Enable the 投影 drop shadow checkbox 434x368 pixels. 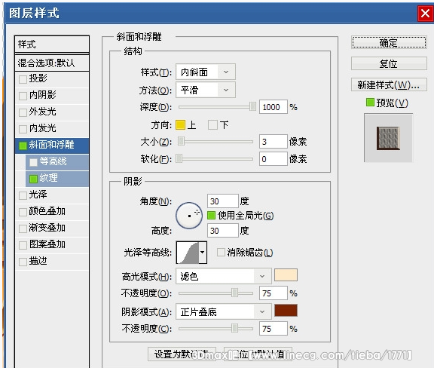[x=23, y=79]
